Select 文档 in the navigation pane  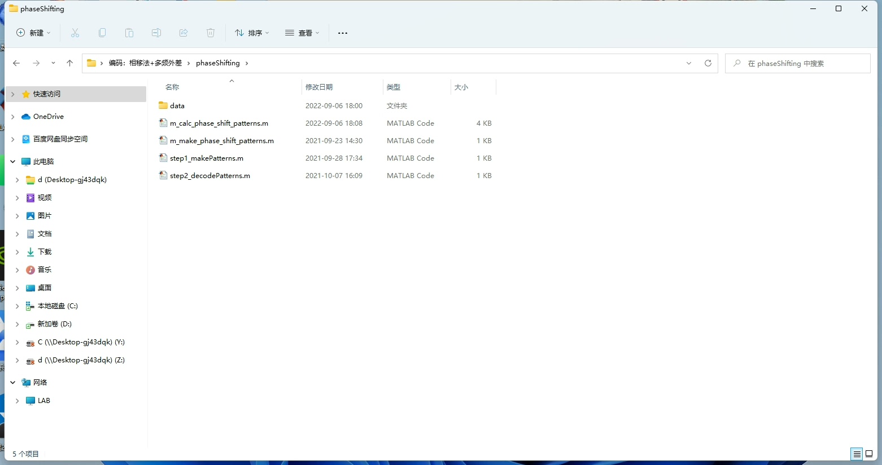click(45, 234)
